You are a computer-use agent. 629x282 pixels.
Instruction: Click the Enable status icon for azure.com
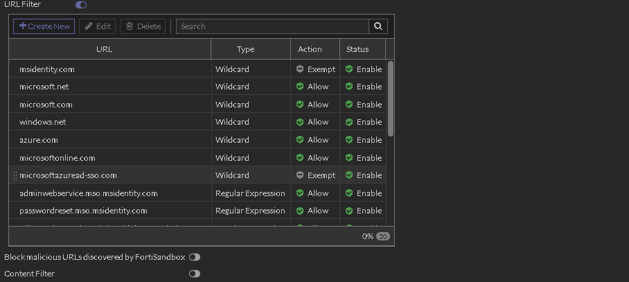(349, 140)
